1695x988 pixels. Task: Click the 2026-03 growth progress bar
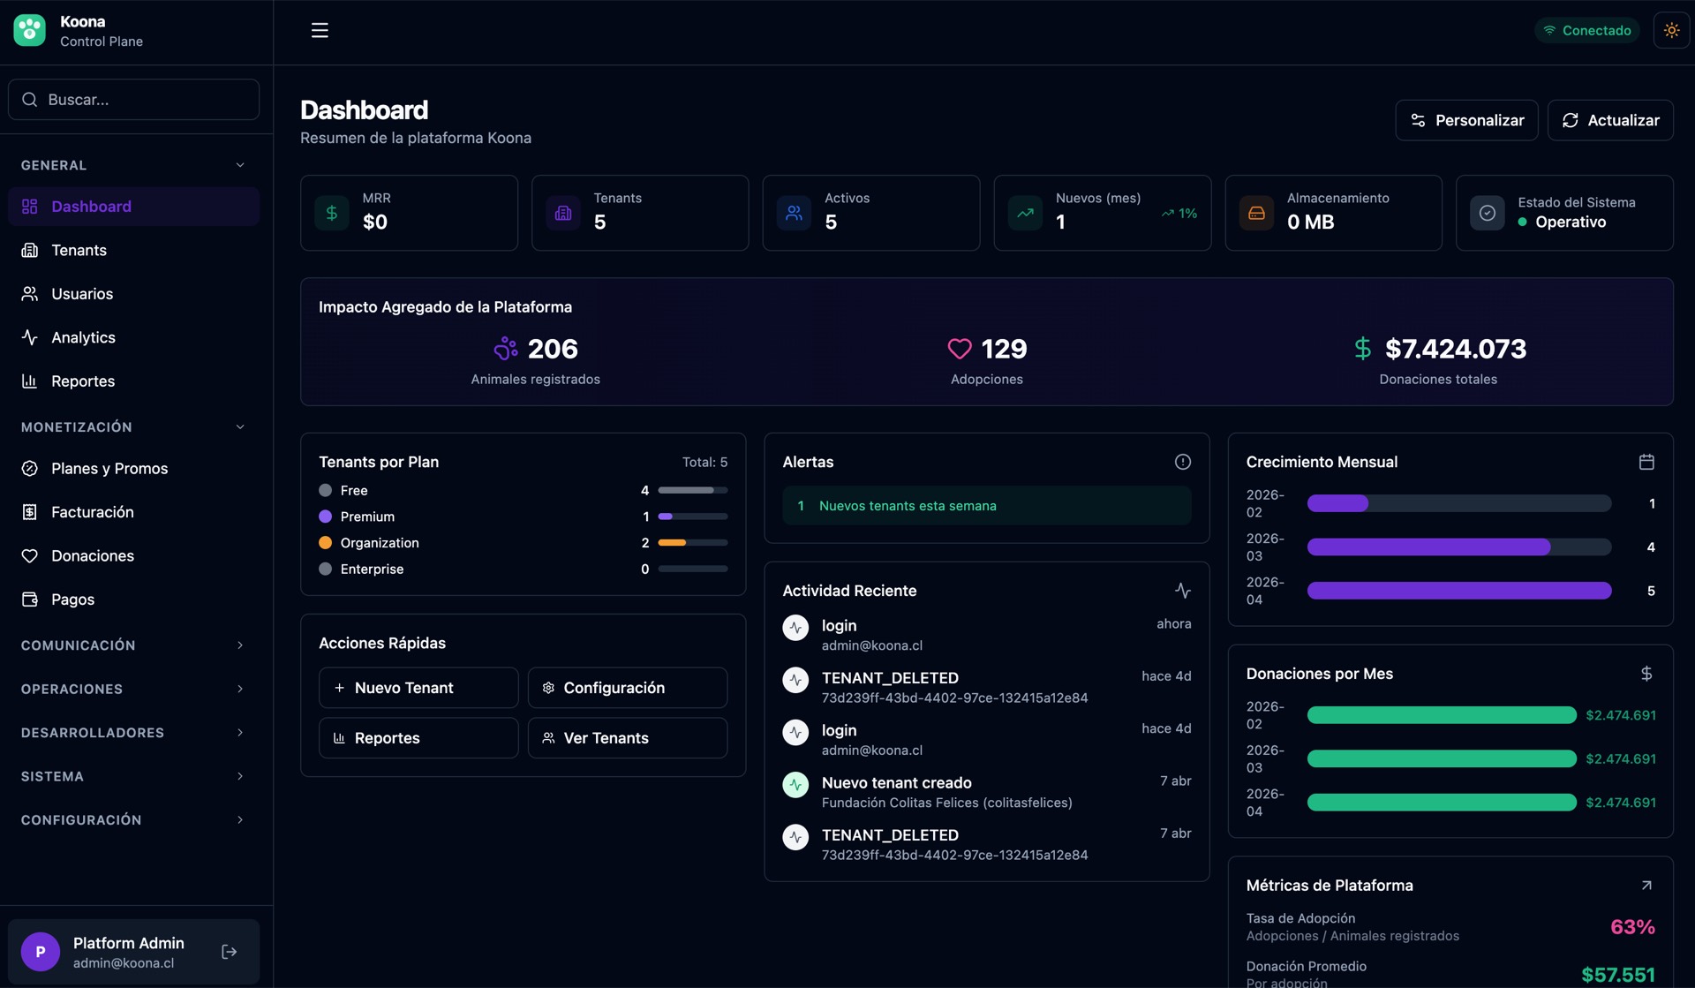click(x=1458, y=547)
